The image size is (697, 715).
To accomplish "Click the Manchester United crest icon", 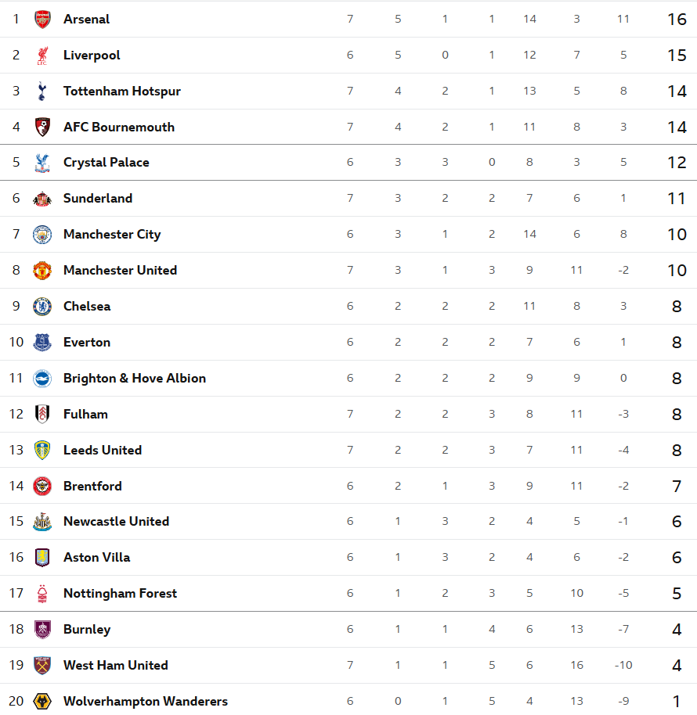I will point(42,271).
